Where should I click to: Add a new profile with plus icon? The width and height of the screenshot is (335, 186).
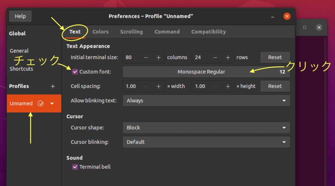click(x=53, y=86)
